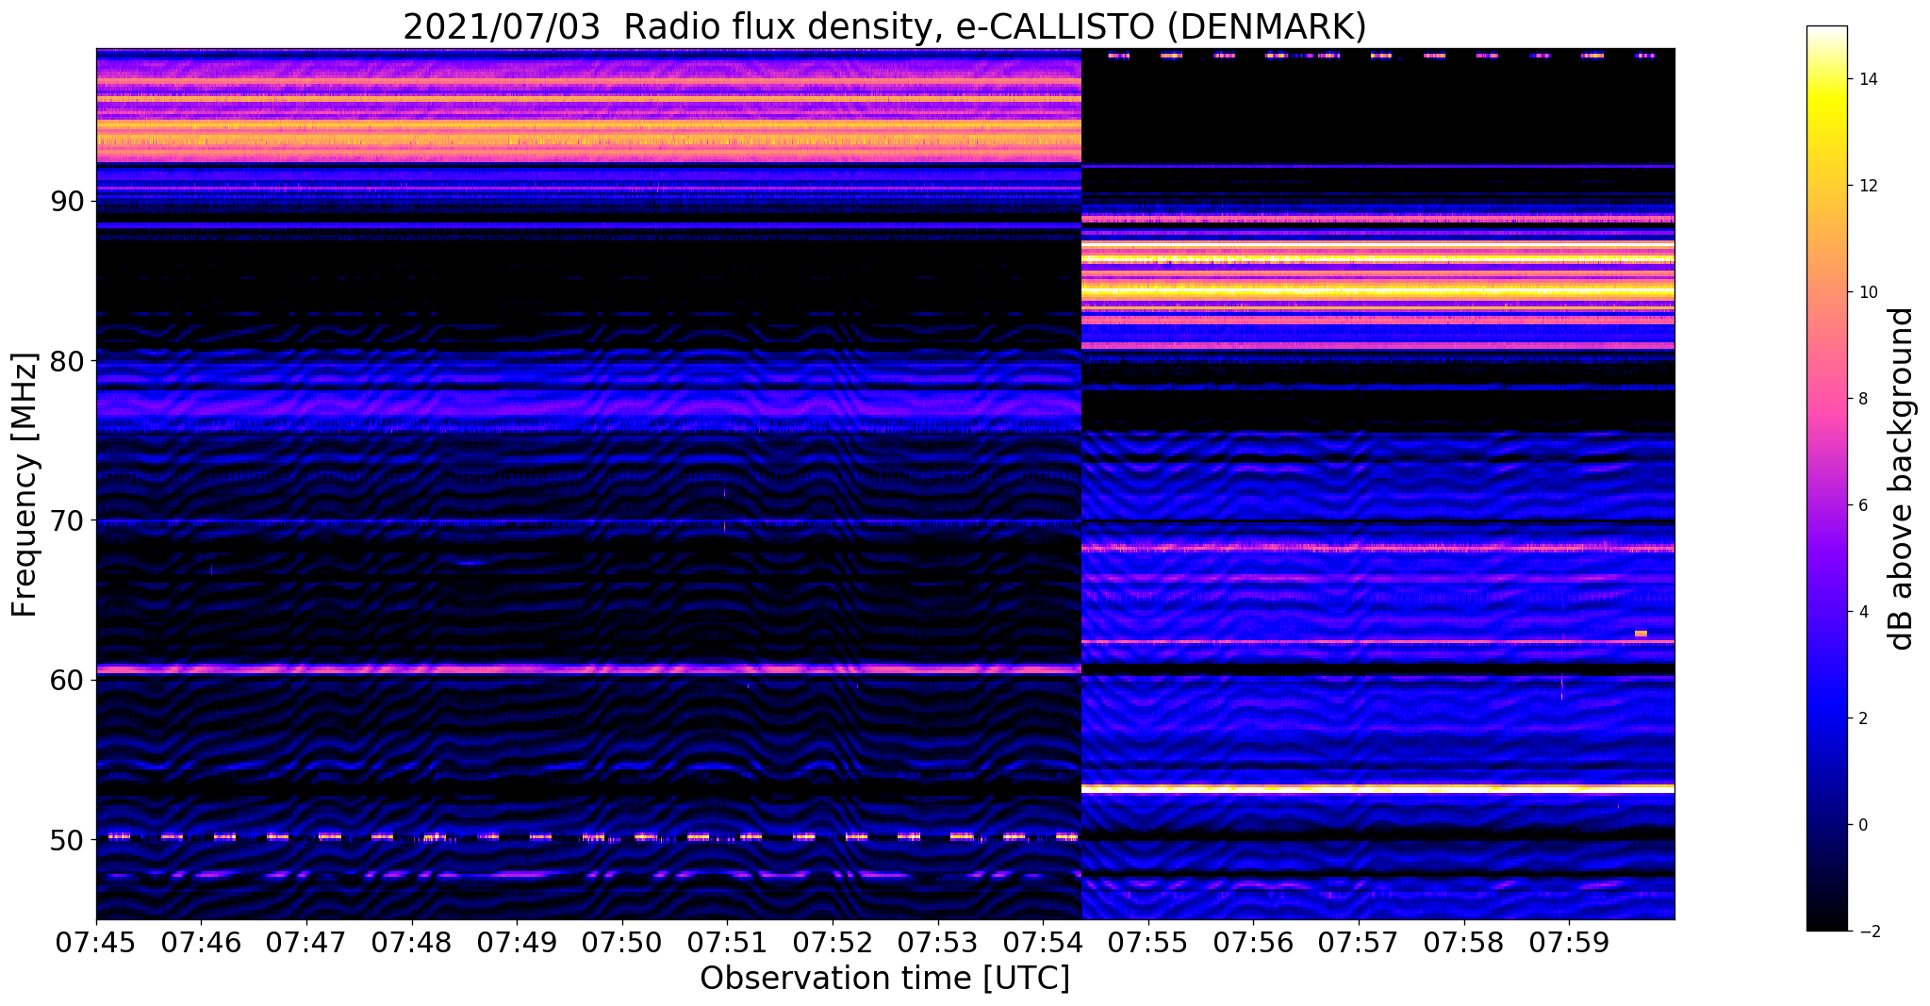1930x1006 pixels.
Task: Click the 07:59 time tick label
Action: [x=1568, y=942]
